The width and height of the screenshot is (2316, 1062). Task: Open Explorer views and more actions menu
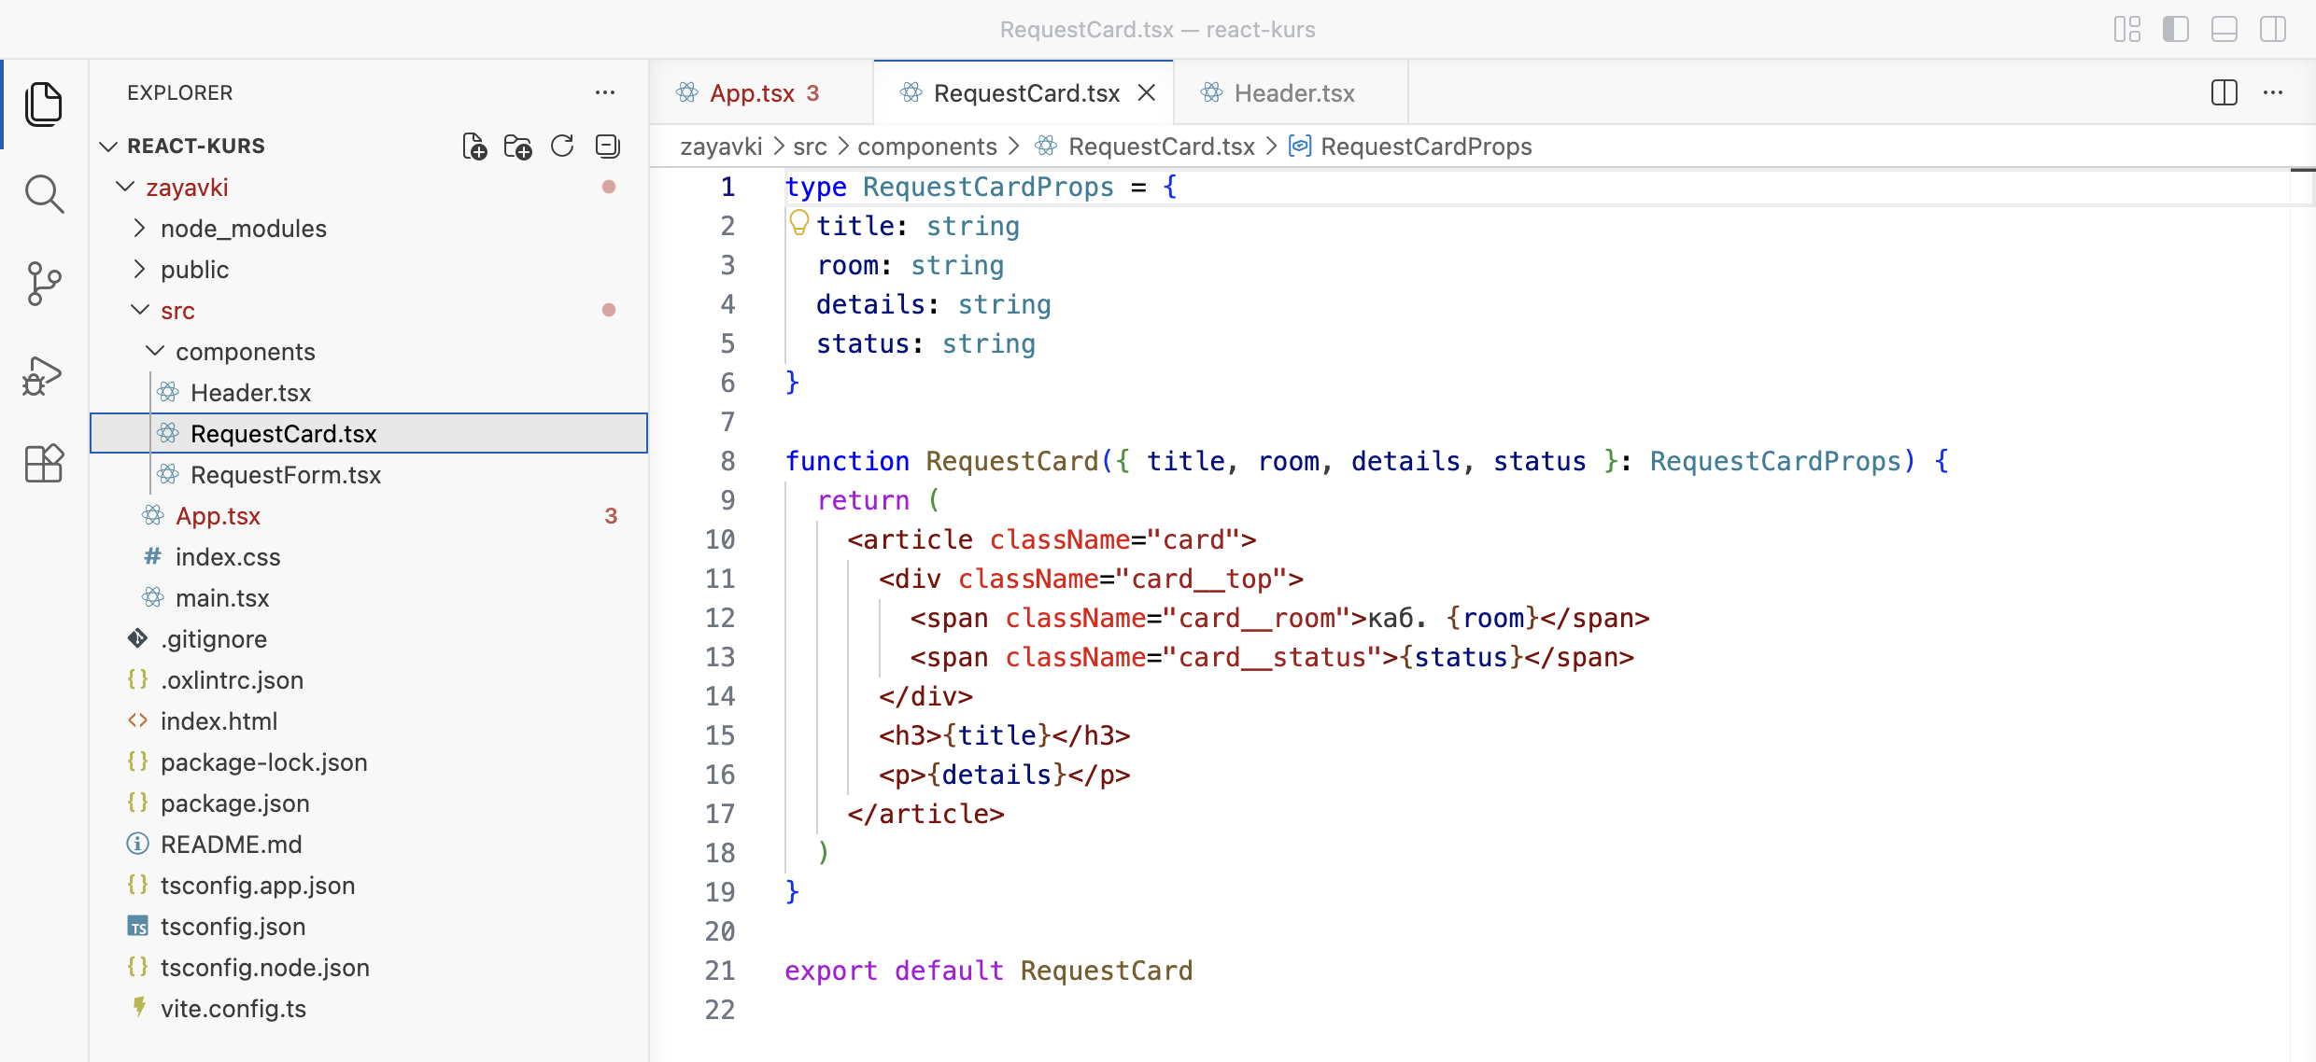pyautogui.click(x=605, y=92)
